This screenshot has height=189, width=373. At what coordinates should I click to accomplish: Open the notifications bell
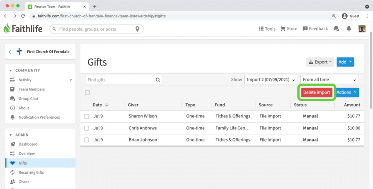click(x=349, y=29)
